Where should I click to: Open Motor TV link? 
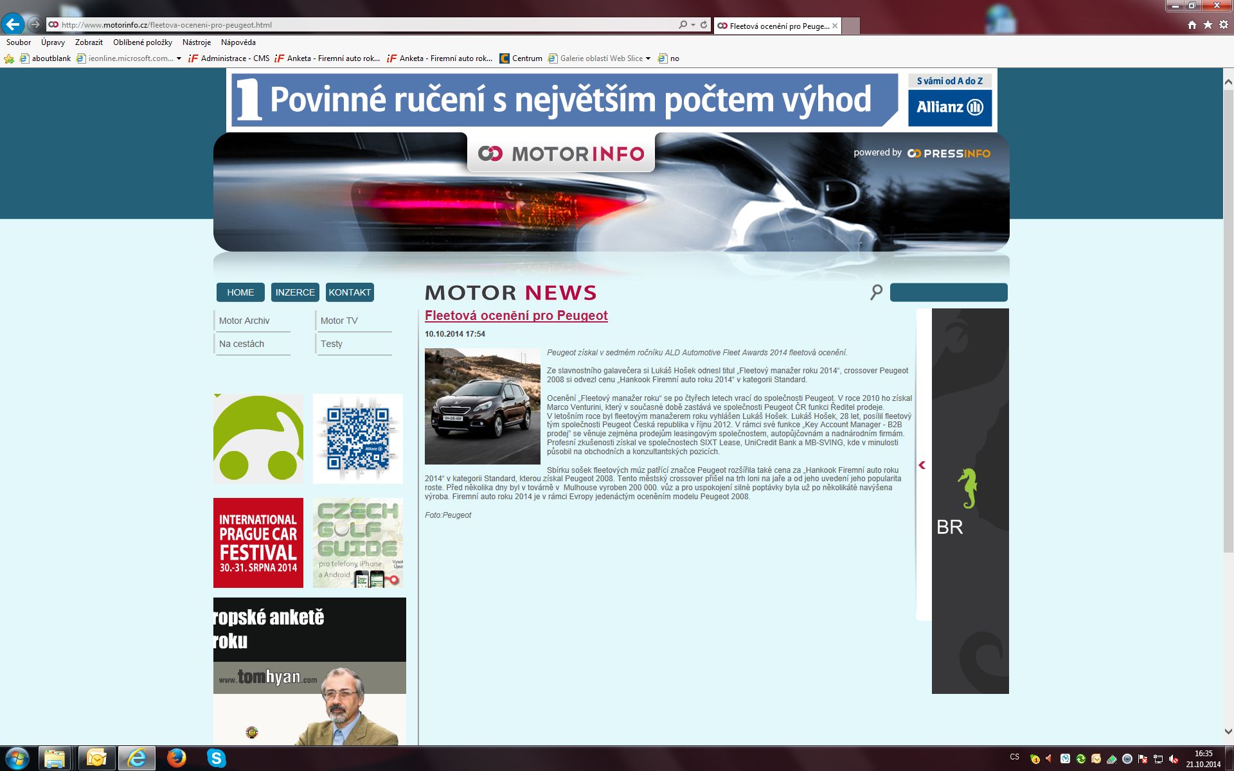339,321
